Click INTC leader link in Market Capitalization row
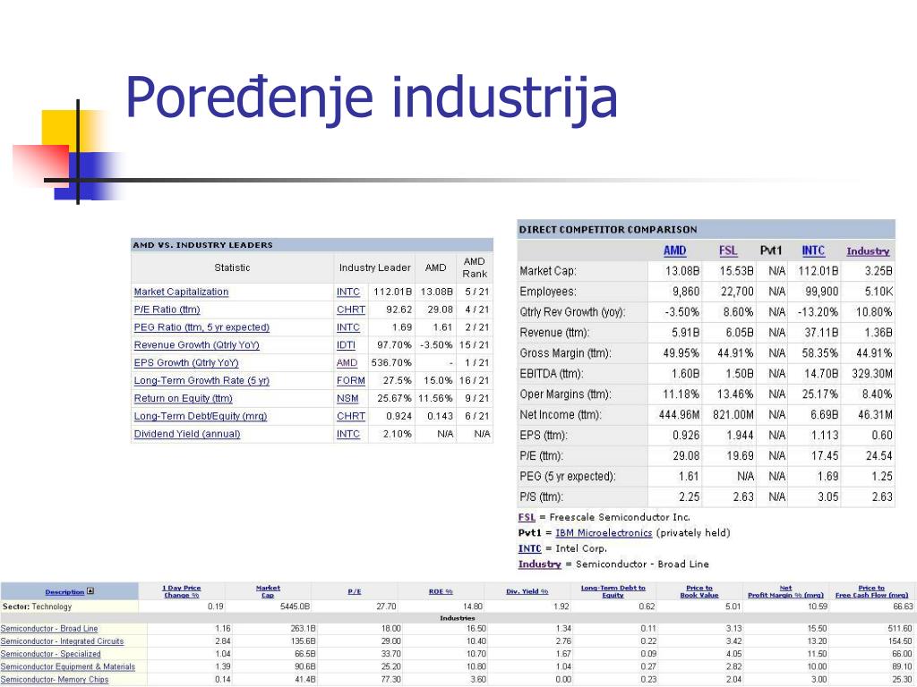Image resolution: width=917 pixels, height=687 pixels. (348, 293)
